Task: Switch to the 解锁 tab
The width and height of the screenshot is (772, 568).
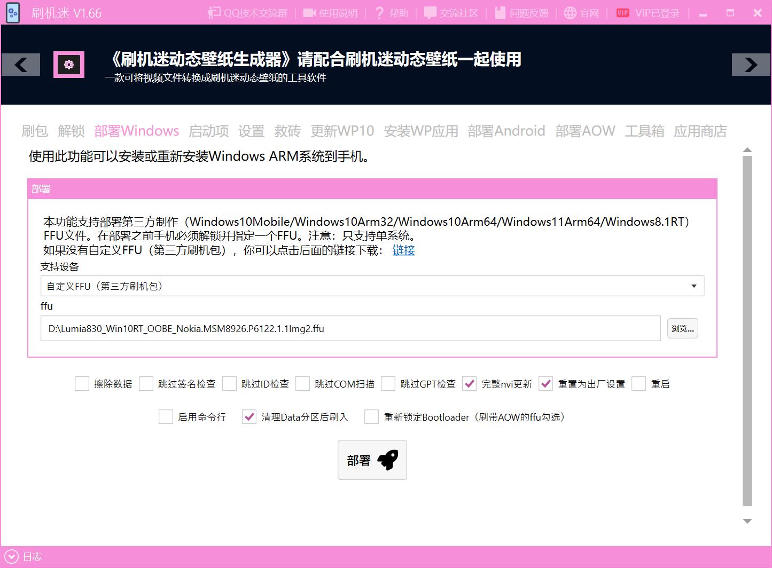Action: coord(71,131)
